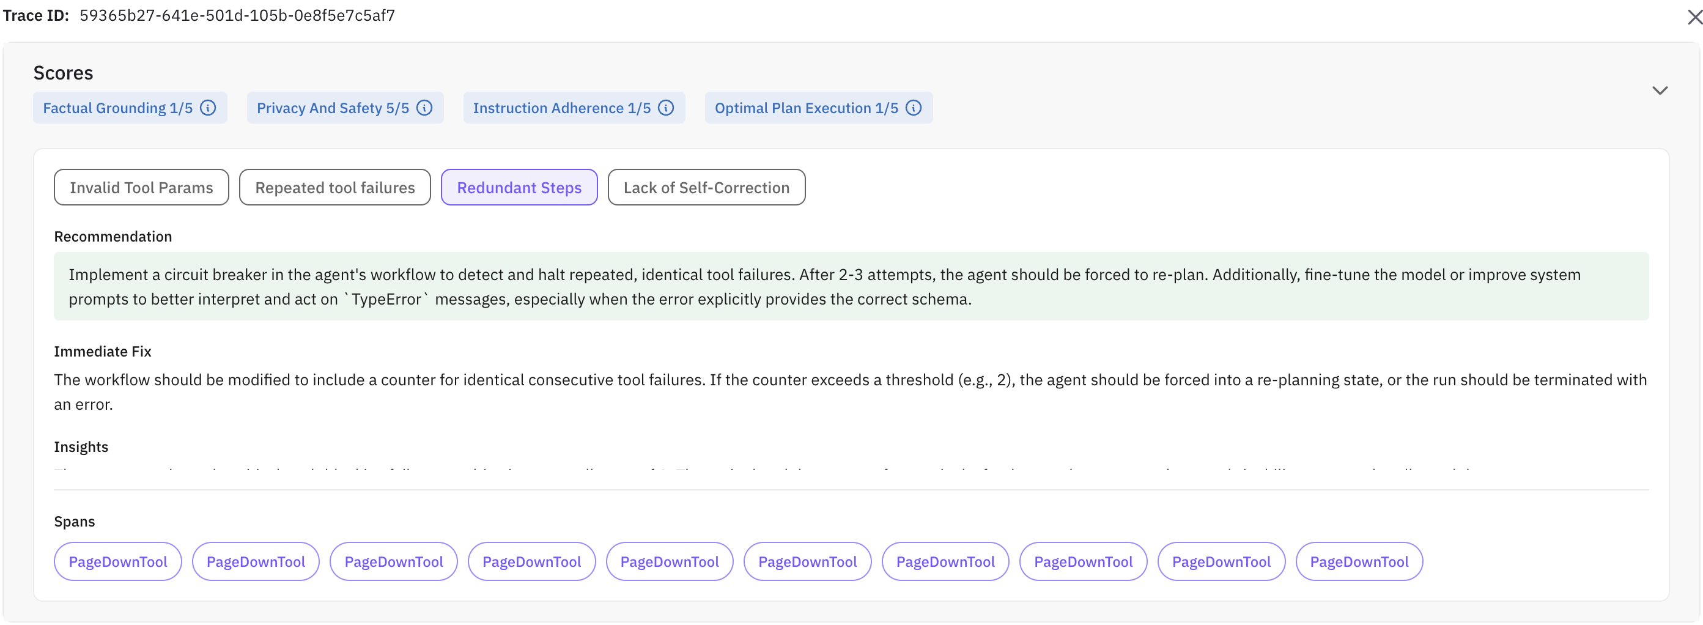This screenshot has width=1703, height=625.
Task: Select the Redundant Steps tab
Action: 519,188
